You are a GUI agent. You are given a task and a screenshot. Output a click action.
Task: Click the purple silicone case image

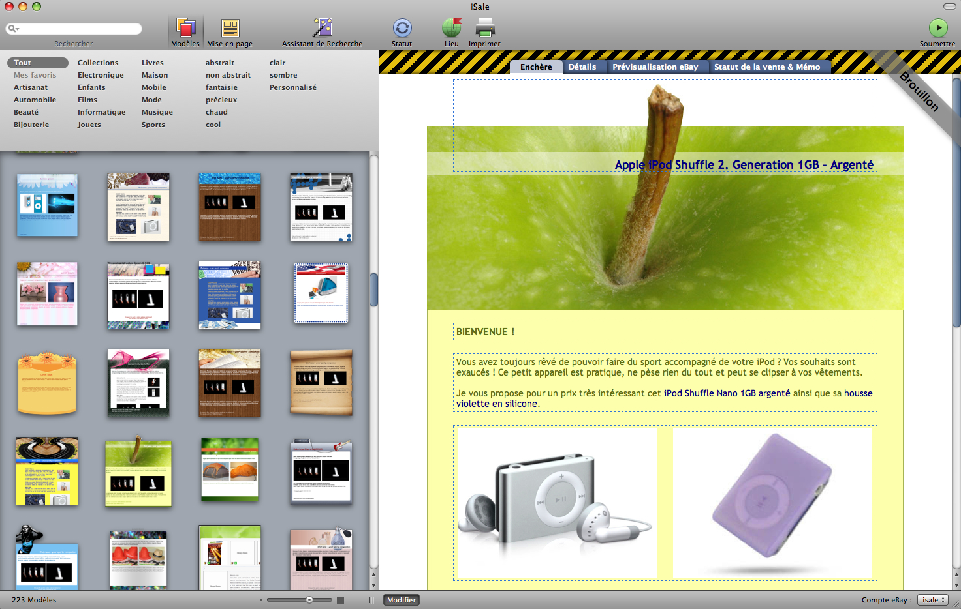tap(773, 503)
